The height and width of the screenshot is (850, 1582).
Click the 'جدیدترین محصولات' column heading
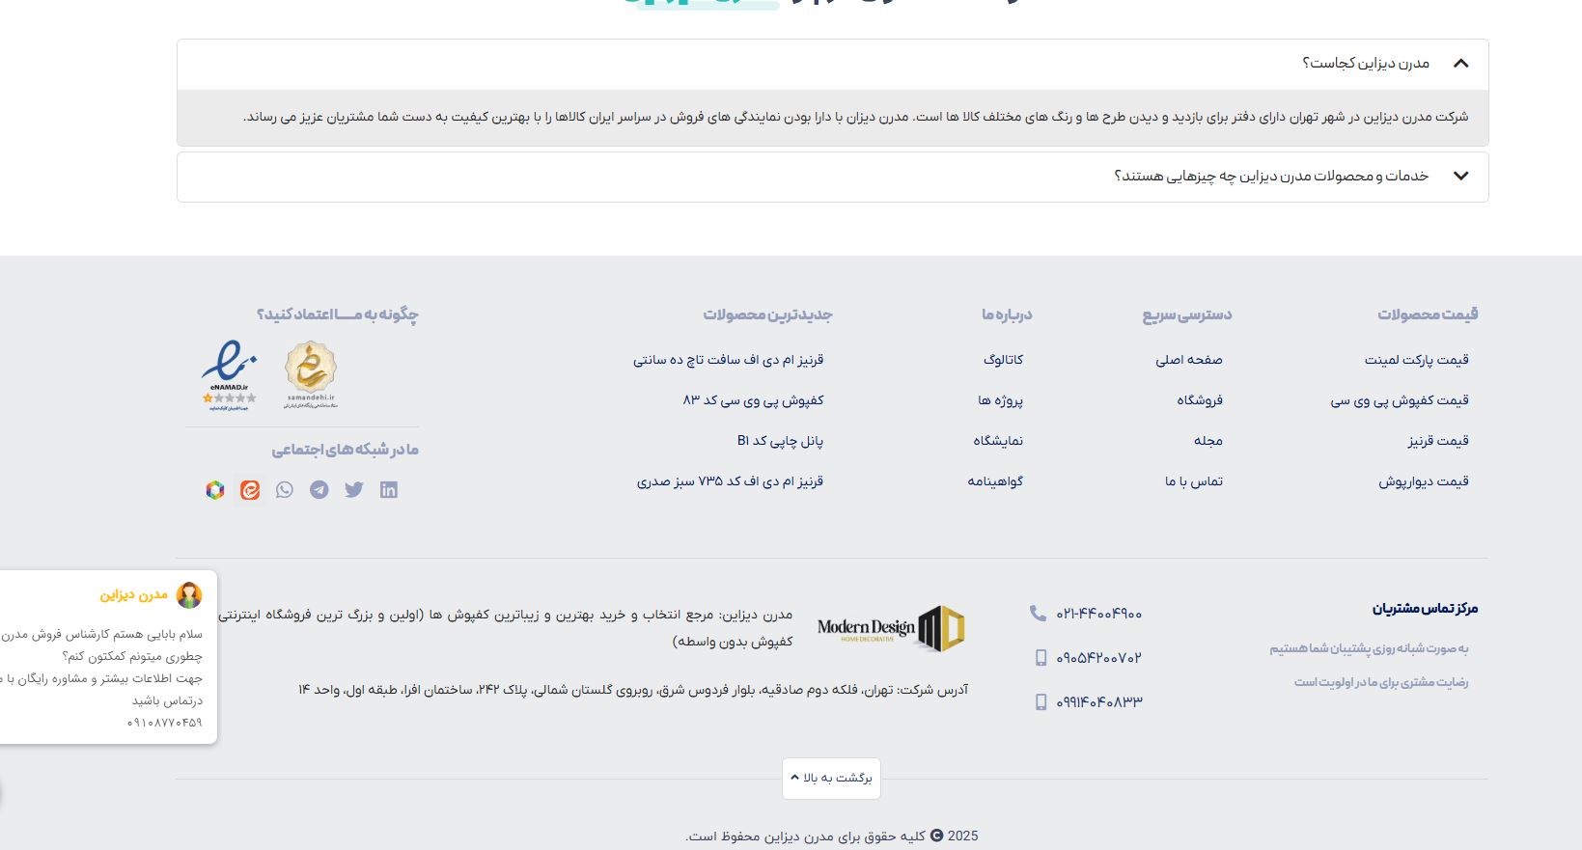(x=767, y=315)
